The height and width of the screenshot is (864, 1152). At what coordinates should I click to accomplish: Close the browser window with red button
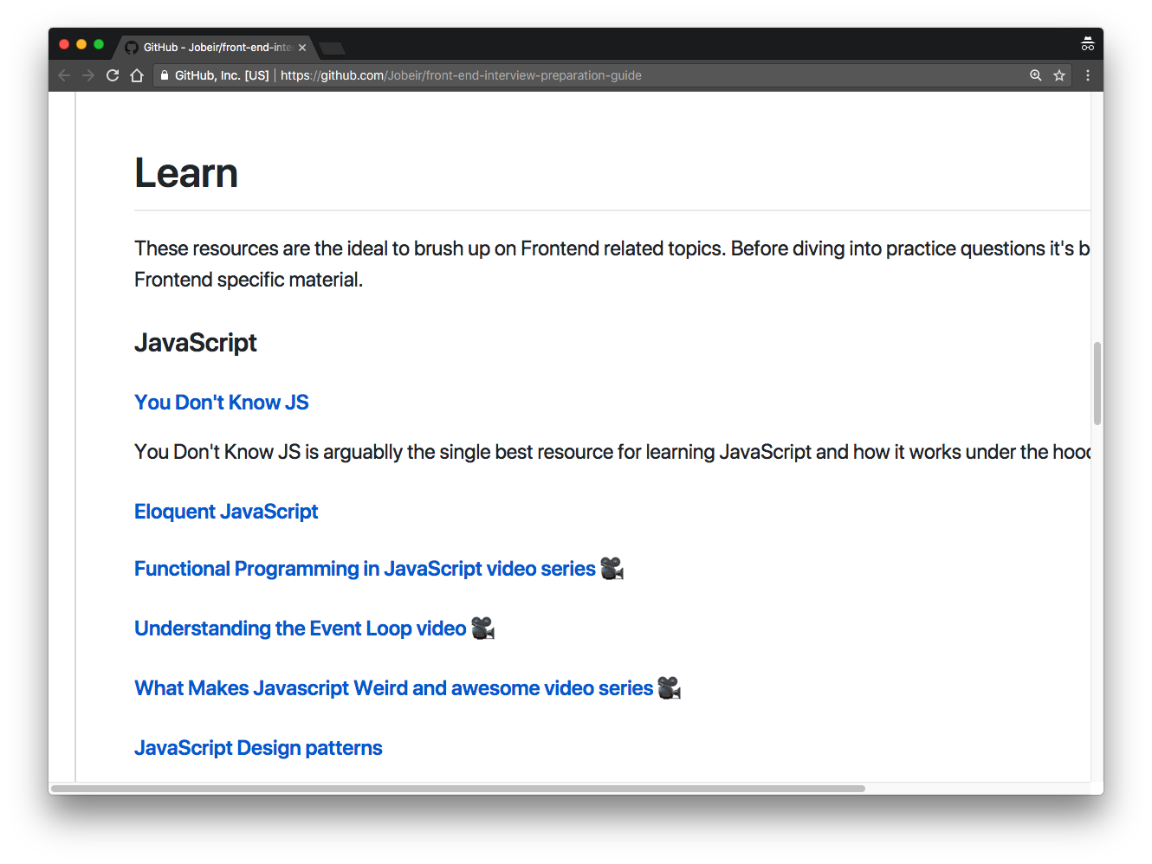coord(64,44)
